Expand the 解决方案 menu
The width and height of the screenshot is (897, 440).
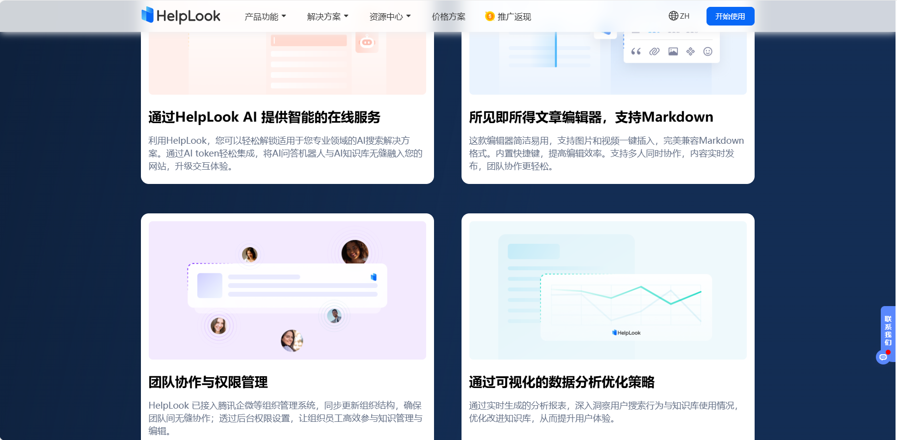click(327, 17)
